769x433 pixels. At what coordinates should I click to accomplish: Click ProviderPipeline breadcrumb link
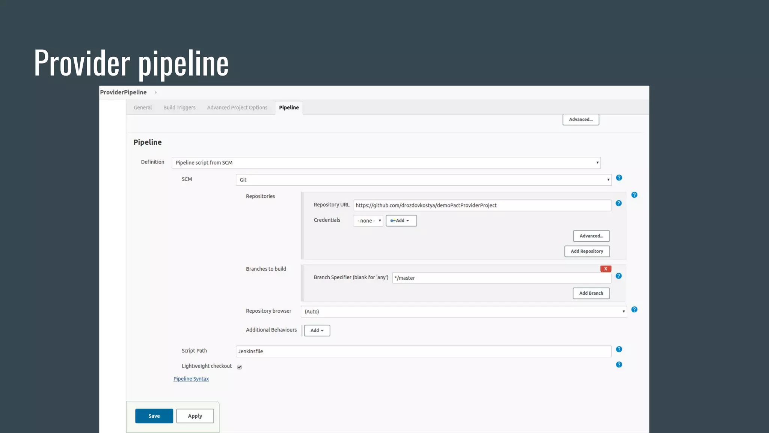click(x=123, y=92)
